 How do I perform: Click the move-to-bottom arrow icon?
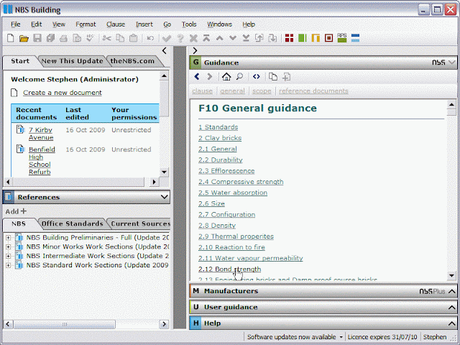[x=246, y=38]
